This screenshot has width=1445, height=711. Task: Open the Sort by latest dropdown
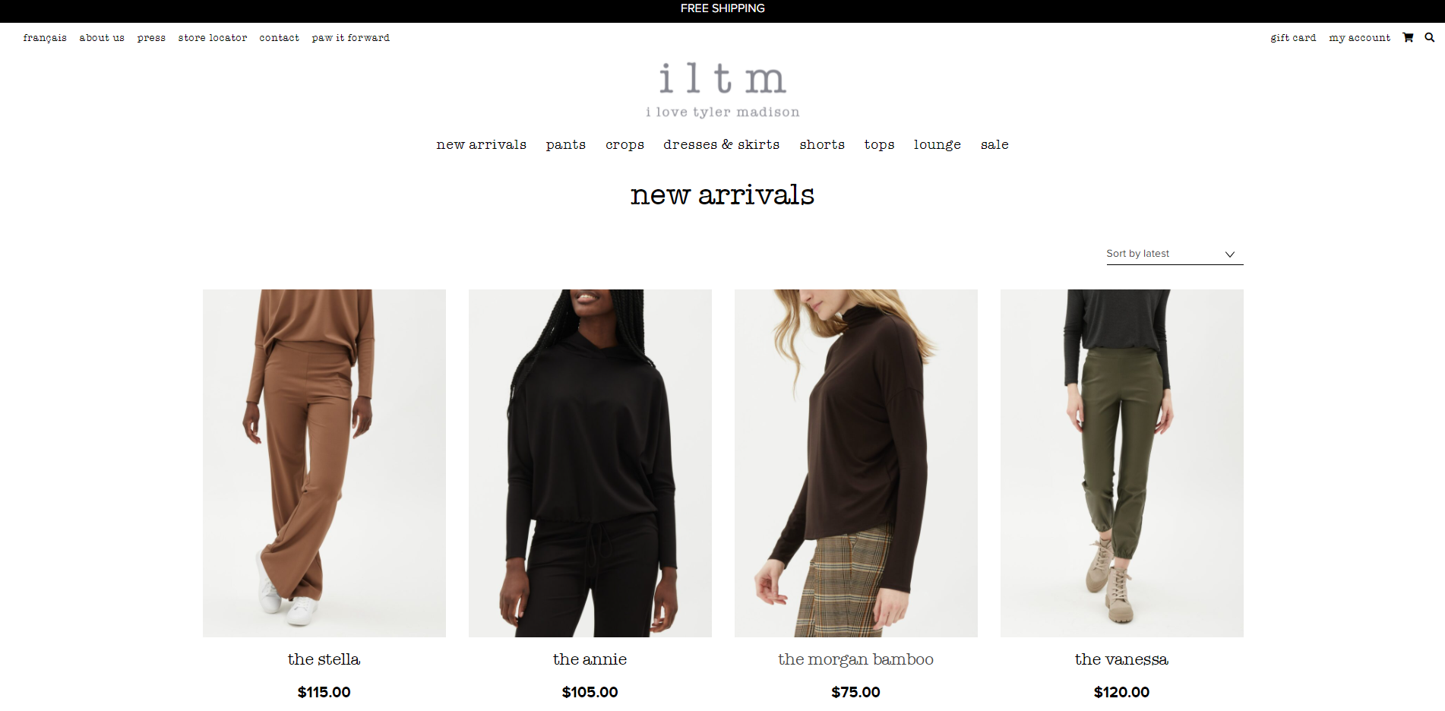[x=1175, y=254]
